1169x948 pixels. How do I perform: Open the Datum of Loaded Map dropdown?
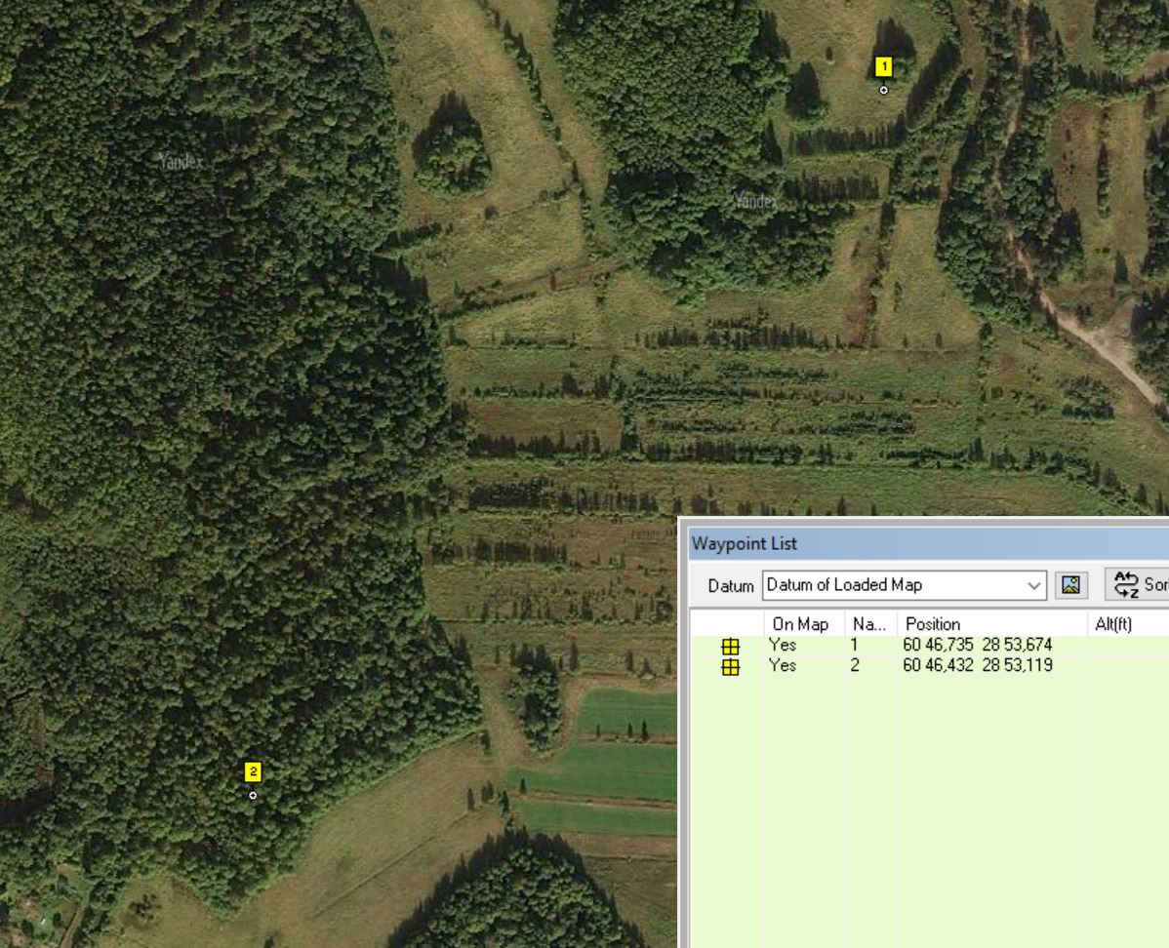tap(904, 585)
